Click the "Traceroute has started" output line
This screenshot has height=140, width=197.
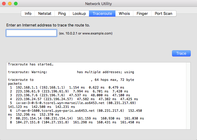(31, 65)
